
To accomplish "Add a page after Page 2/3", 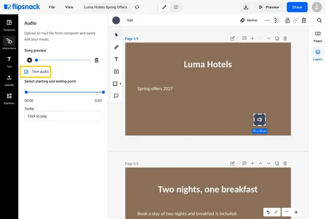I will click(252, 164).
